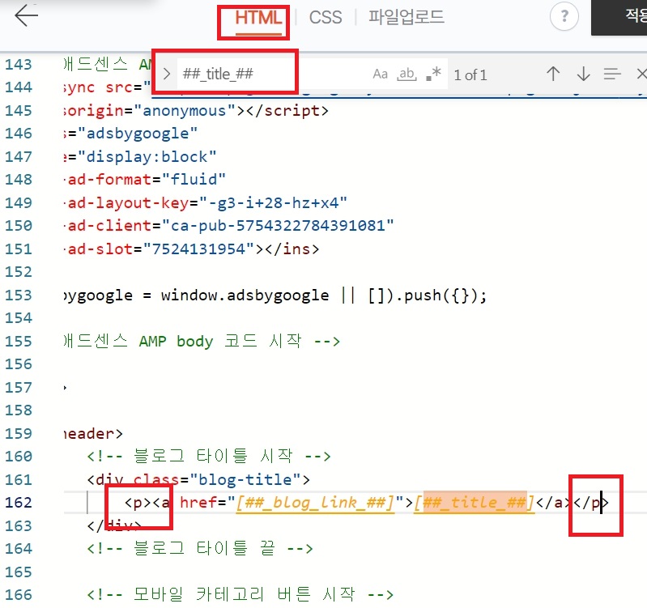Click the [##_blog_link_##] placeholder text

[x=315, y=503]
